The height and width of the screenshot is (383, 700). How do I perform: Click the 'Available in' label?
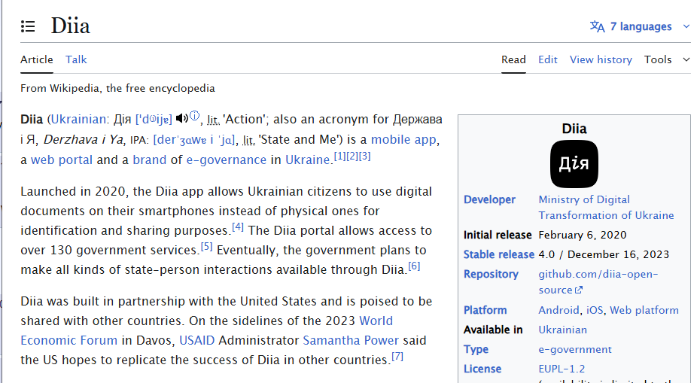click(493, 330)
